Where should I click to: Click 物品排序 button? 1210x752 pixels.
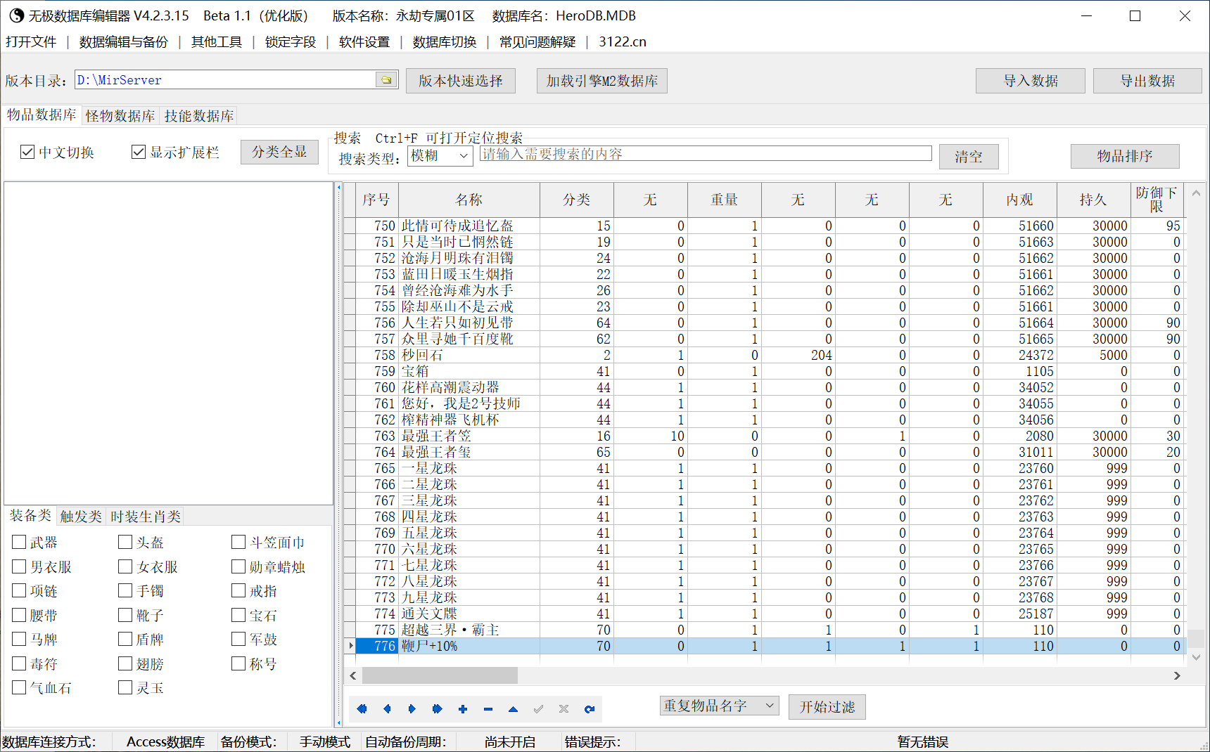(1125, 156)
